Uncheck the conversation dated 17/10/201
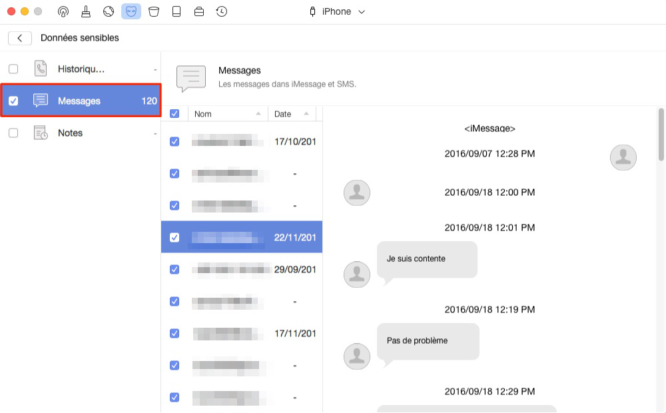This screenshot has width=666, height=413. coord(174,141)
